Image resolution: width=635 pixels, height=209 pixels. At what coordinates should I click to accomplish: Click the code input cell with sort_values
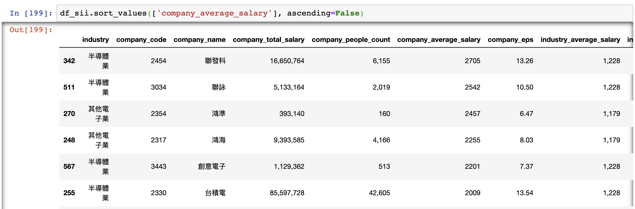click(345, 13)
